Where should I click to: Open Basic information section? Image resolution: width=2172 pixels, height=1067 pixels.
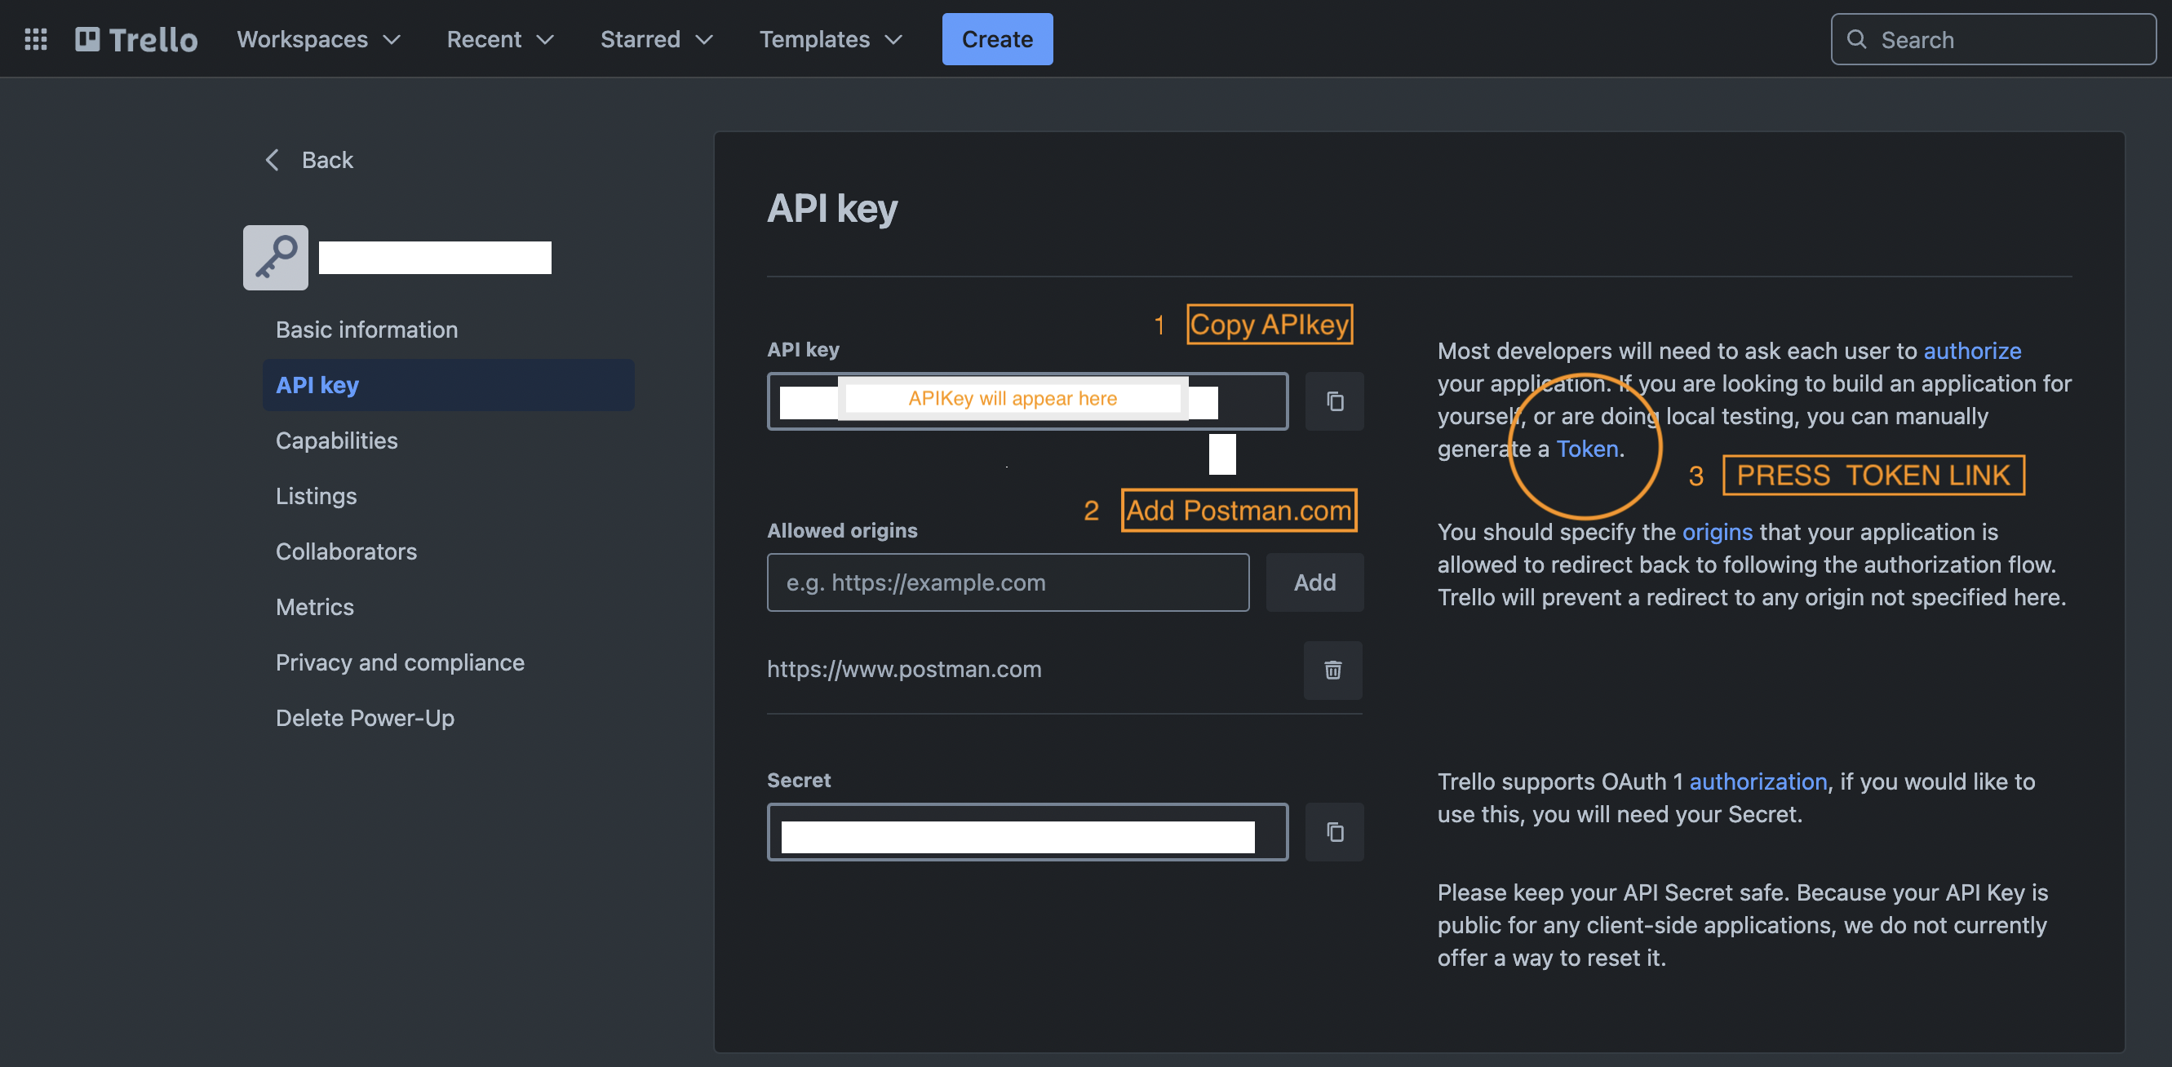pos(449,330)
